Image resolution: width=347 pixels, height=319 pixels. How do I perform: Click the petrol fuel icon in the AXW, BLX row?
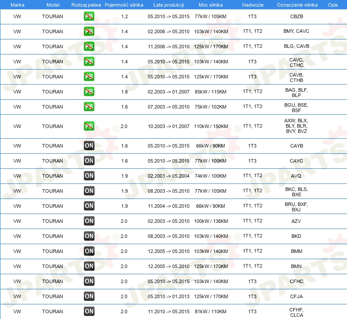pos(89,126)
